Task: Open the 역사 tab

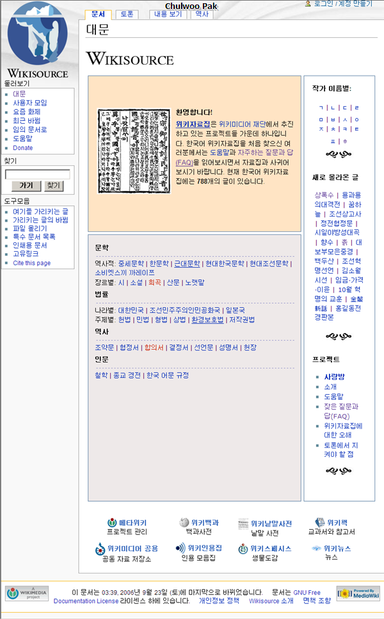Action: pyautogui.click(x=202, y=14)
